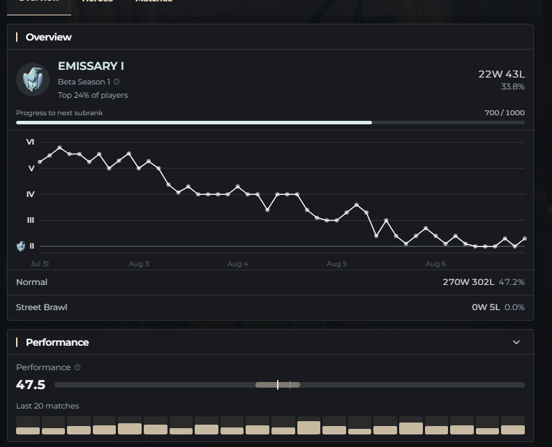The height and width of the screenshot is (447, 552).
Task: Click the Aug 5 axis label
Action: point(336,263)
